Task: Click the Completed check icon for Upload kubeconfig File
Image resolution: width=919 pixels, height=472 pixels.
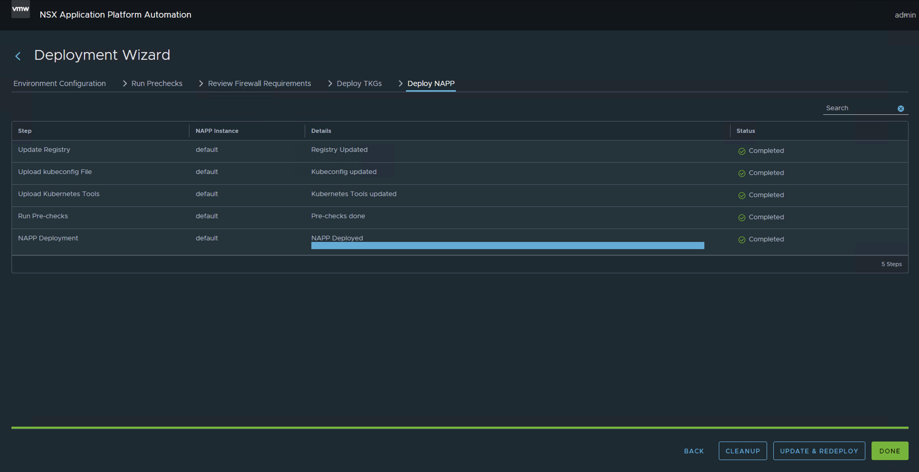Action: 742,173
